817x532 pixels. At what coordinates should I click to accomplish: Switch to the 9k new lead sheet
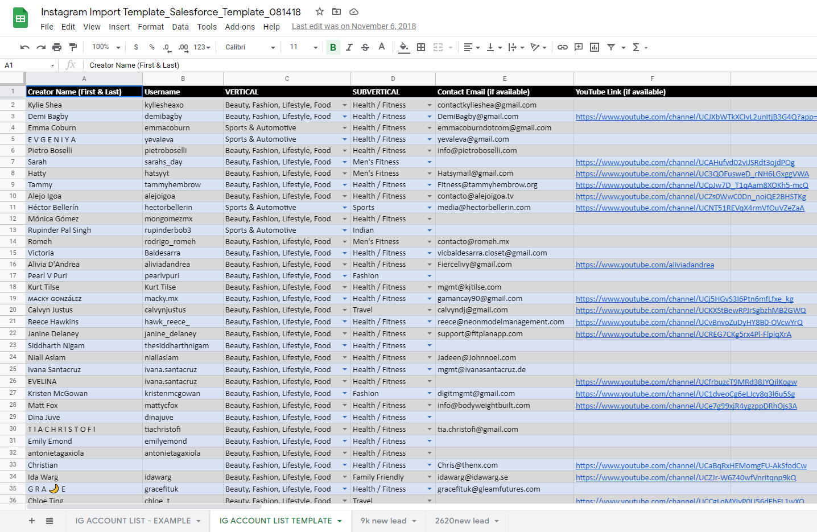coord(389,521)
